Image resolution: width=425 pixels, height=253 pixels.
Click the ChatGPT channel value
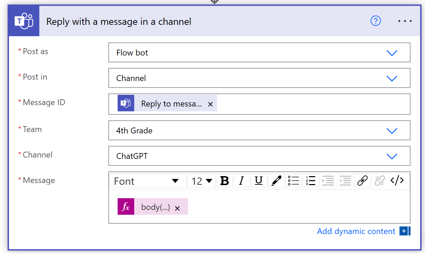[132, 156]
